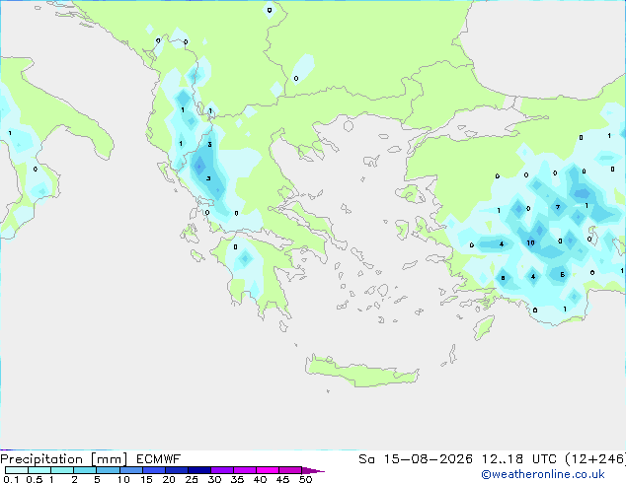Viewport: 626px width, 483px height.
Task: Click the '7' precipitation value over Turkey
Action: (x=558, y=207)
